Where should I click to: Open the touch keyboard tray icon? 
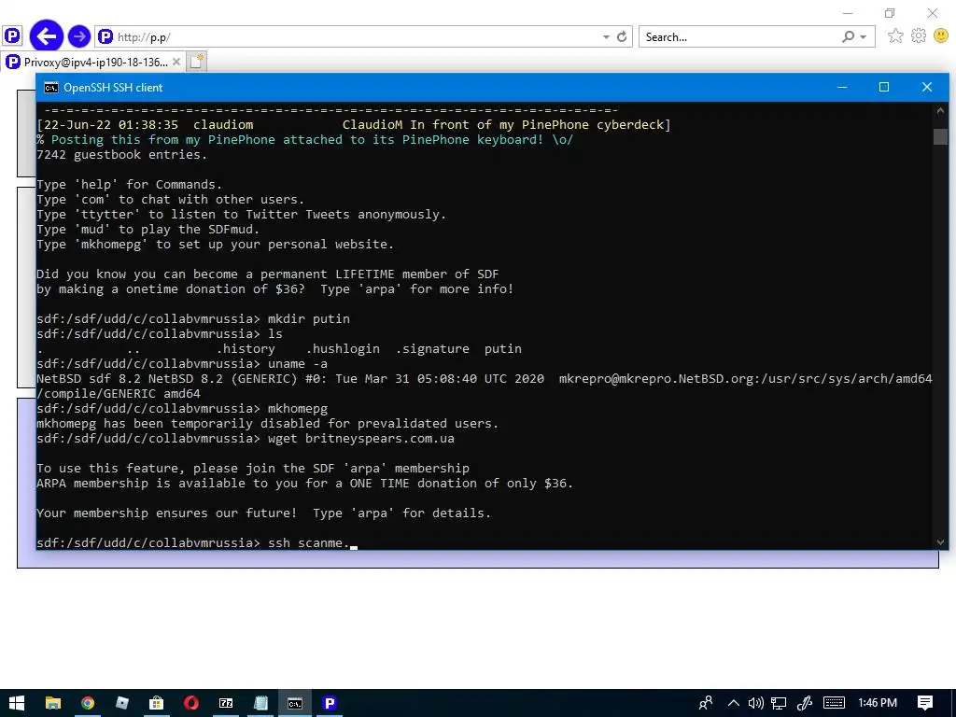tap(834, 703)
